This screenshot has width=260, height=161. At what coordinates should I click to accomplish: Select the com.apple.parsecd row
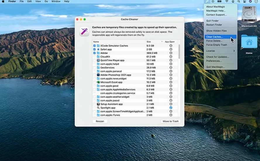point(135,71)
